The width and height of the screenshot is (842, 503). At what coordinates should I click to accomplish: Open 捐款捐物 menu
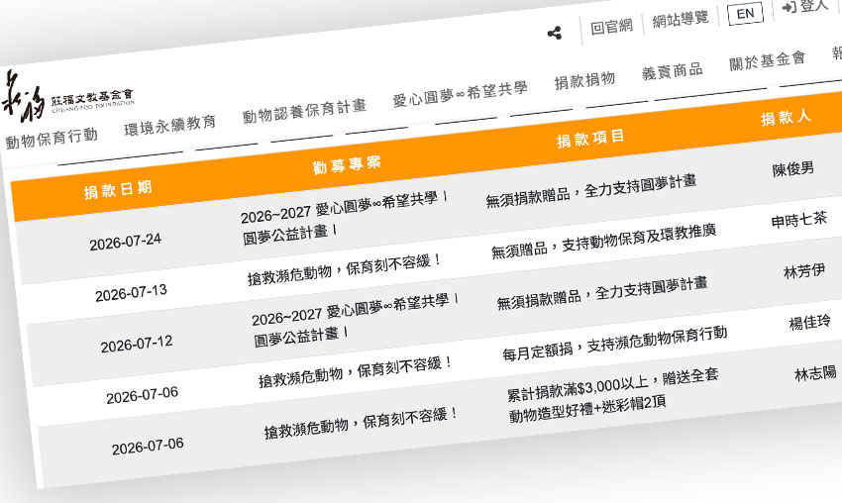[584, 81]
